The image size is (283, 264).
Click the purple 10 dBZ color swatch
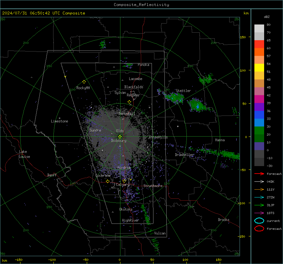tap(259, 146)
